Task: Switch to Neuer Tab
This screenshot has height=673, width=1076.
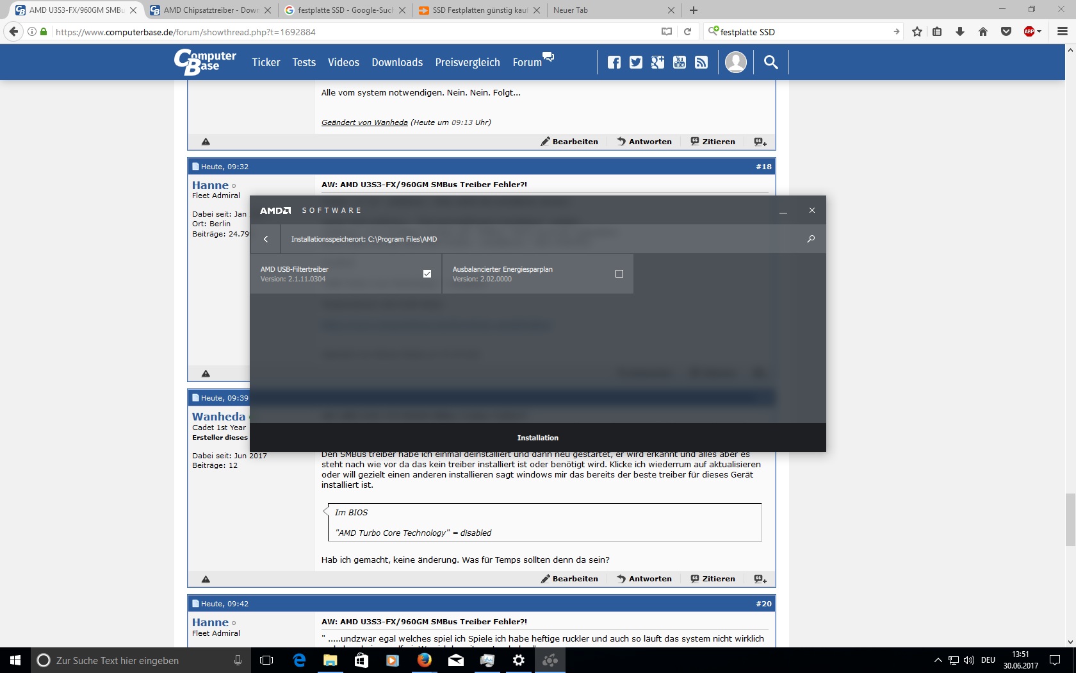Action: pyautogui.click(x=613, y=10)
